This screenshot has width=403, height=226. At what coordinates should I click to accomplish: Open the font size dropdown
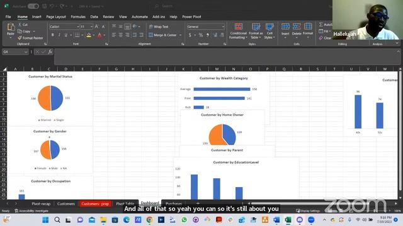pyautogui.click(x=91, y=26)
